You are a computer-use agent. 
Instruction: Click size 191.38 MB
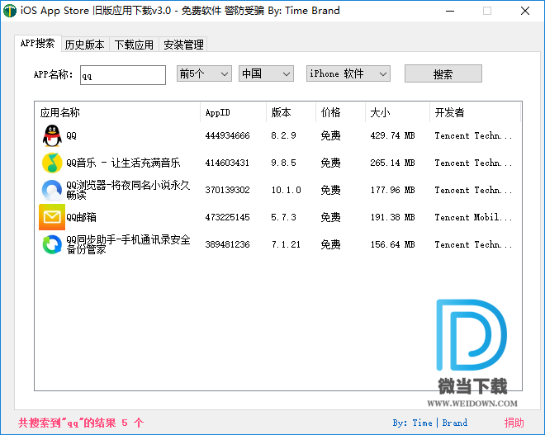392,217
